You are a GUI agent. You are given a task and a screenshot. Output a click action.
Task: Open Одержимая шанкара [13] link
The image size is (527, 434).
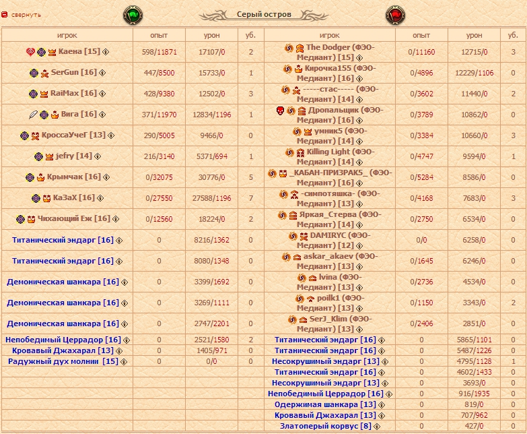[325, 404]
